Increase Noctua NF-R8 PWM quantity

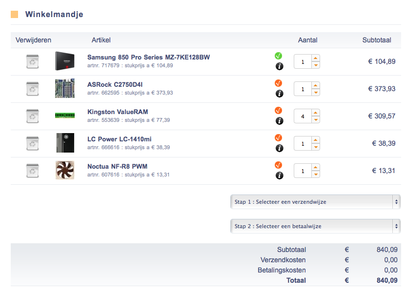[x=316, y=167]
